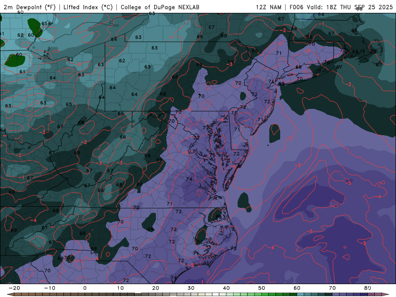The image size is (396, 297).
Task: Click the '12Z NAM' model run label
Action: coord(268,7)
